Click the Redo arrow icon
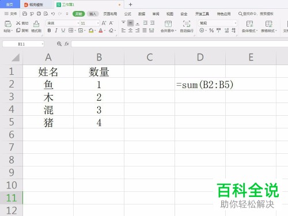The width and height of the screenshot is (288, 216). coord(60,14)
